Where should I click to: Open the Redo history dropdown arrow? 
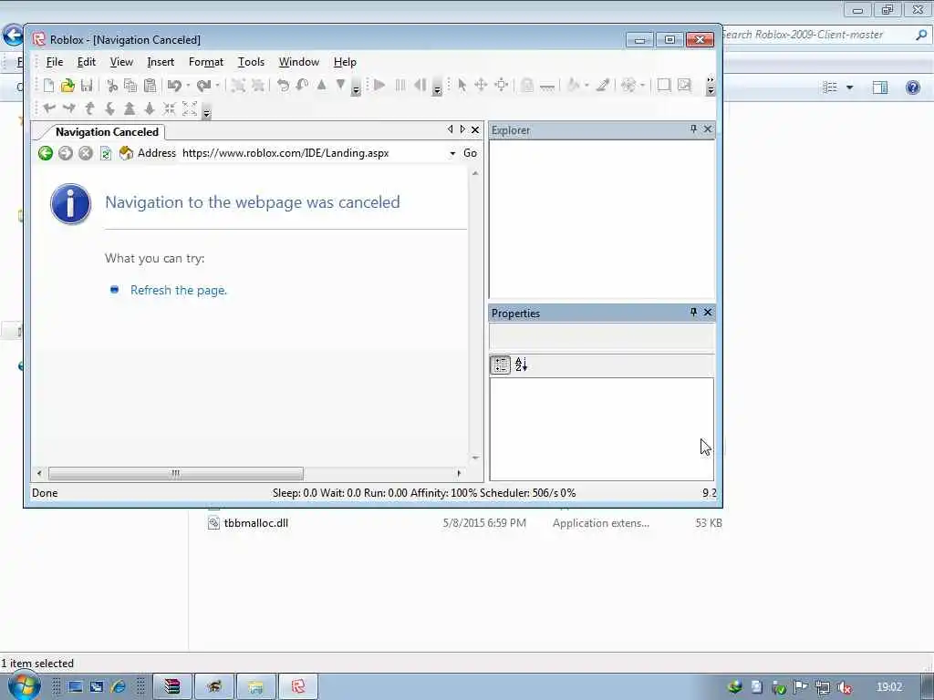(x=217, y=86)
